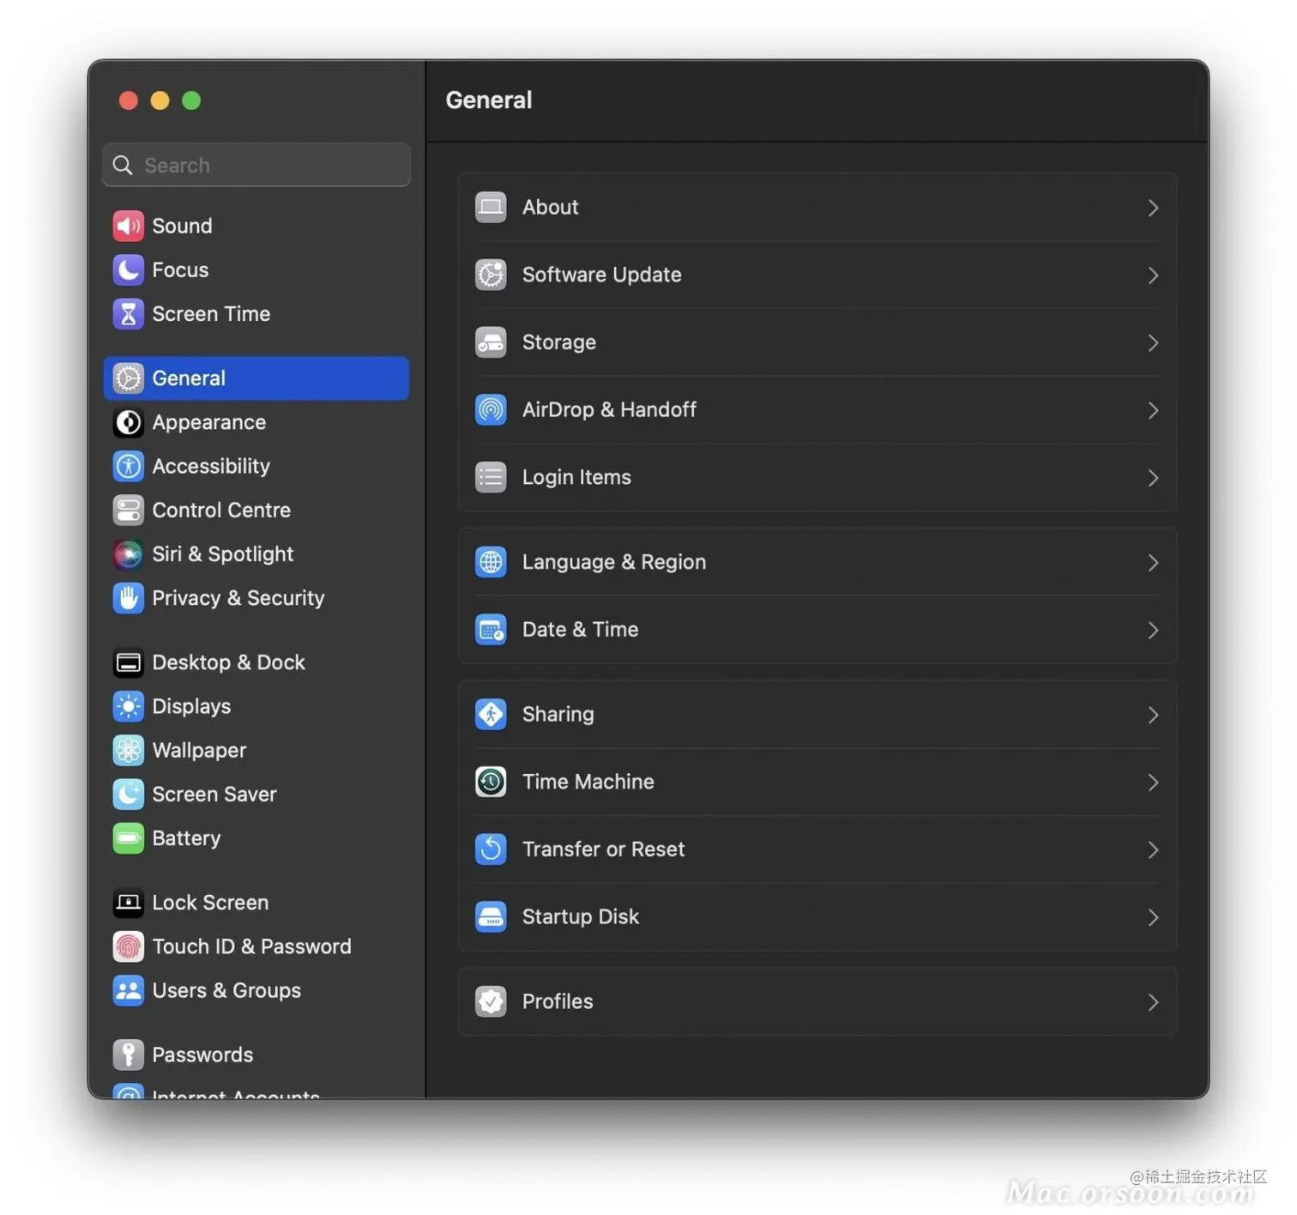Click the "Control Centre" text

click(221, 510)
